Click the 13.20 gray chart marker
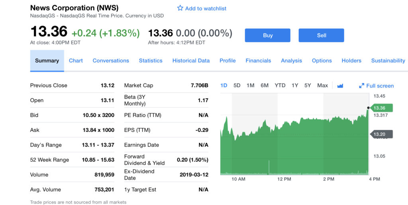Image resolution: width=408 pixels, height=205 pixels. [381, 134]
